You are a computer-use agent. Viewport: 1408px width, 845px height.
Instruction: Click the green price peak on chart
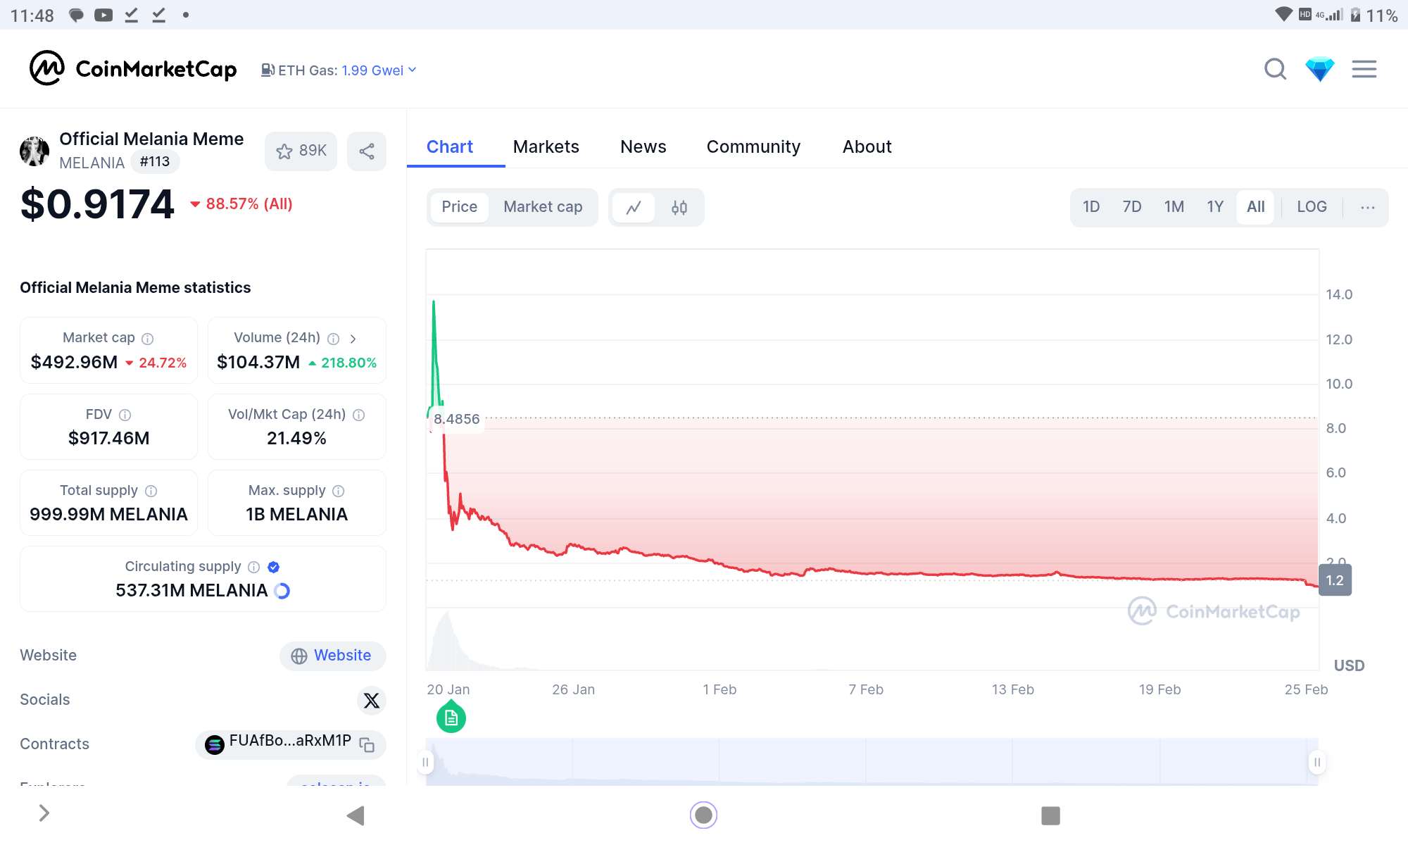pos(434,303)
